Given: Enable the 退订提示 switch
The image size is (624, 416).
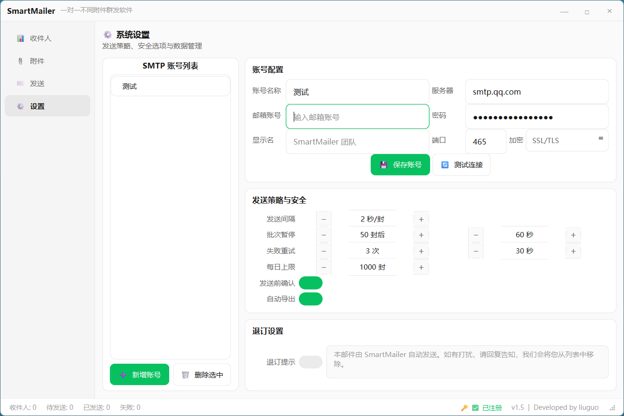Looking at the screenshot, I should (x=311, y=362).
